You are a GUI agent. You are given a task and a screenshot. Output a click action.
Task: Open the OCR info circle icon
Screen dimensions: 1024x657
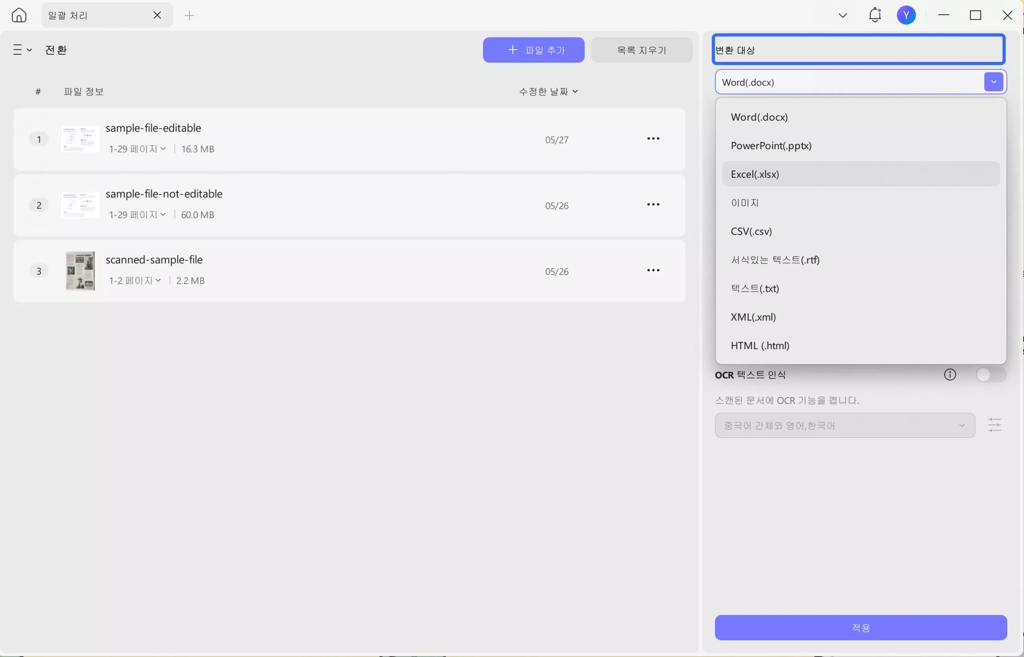tap(950, 374)
